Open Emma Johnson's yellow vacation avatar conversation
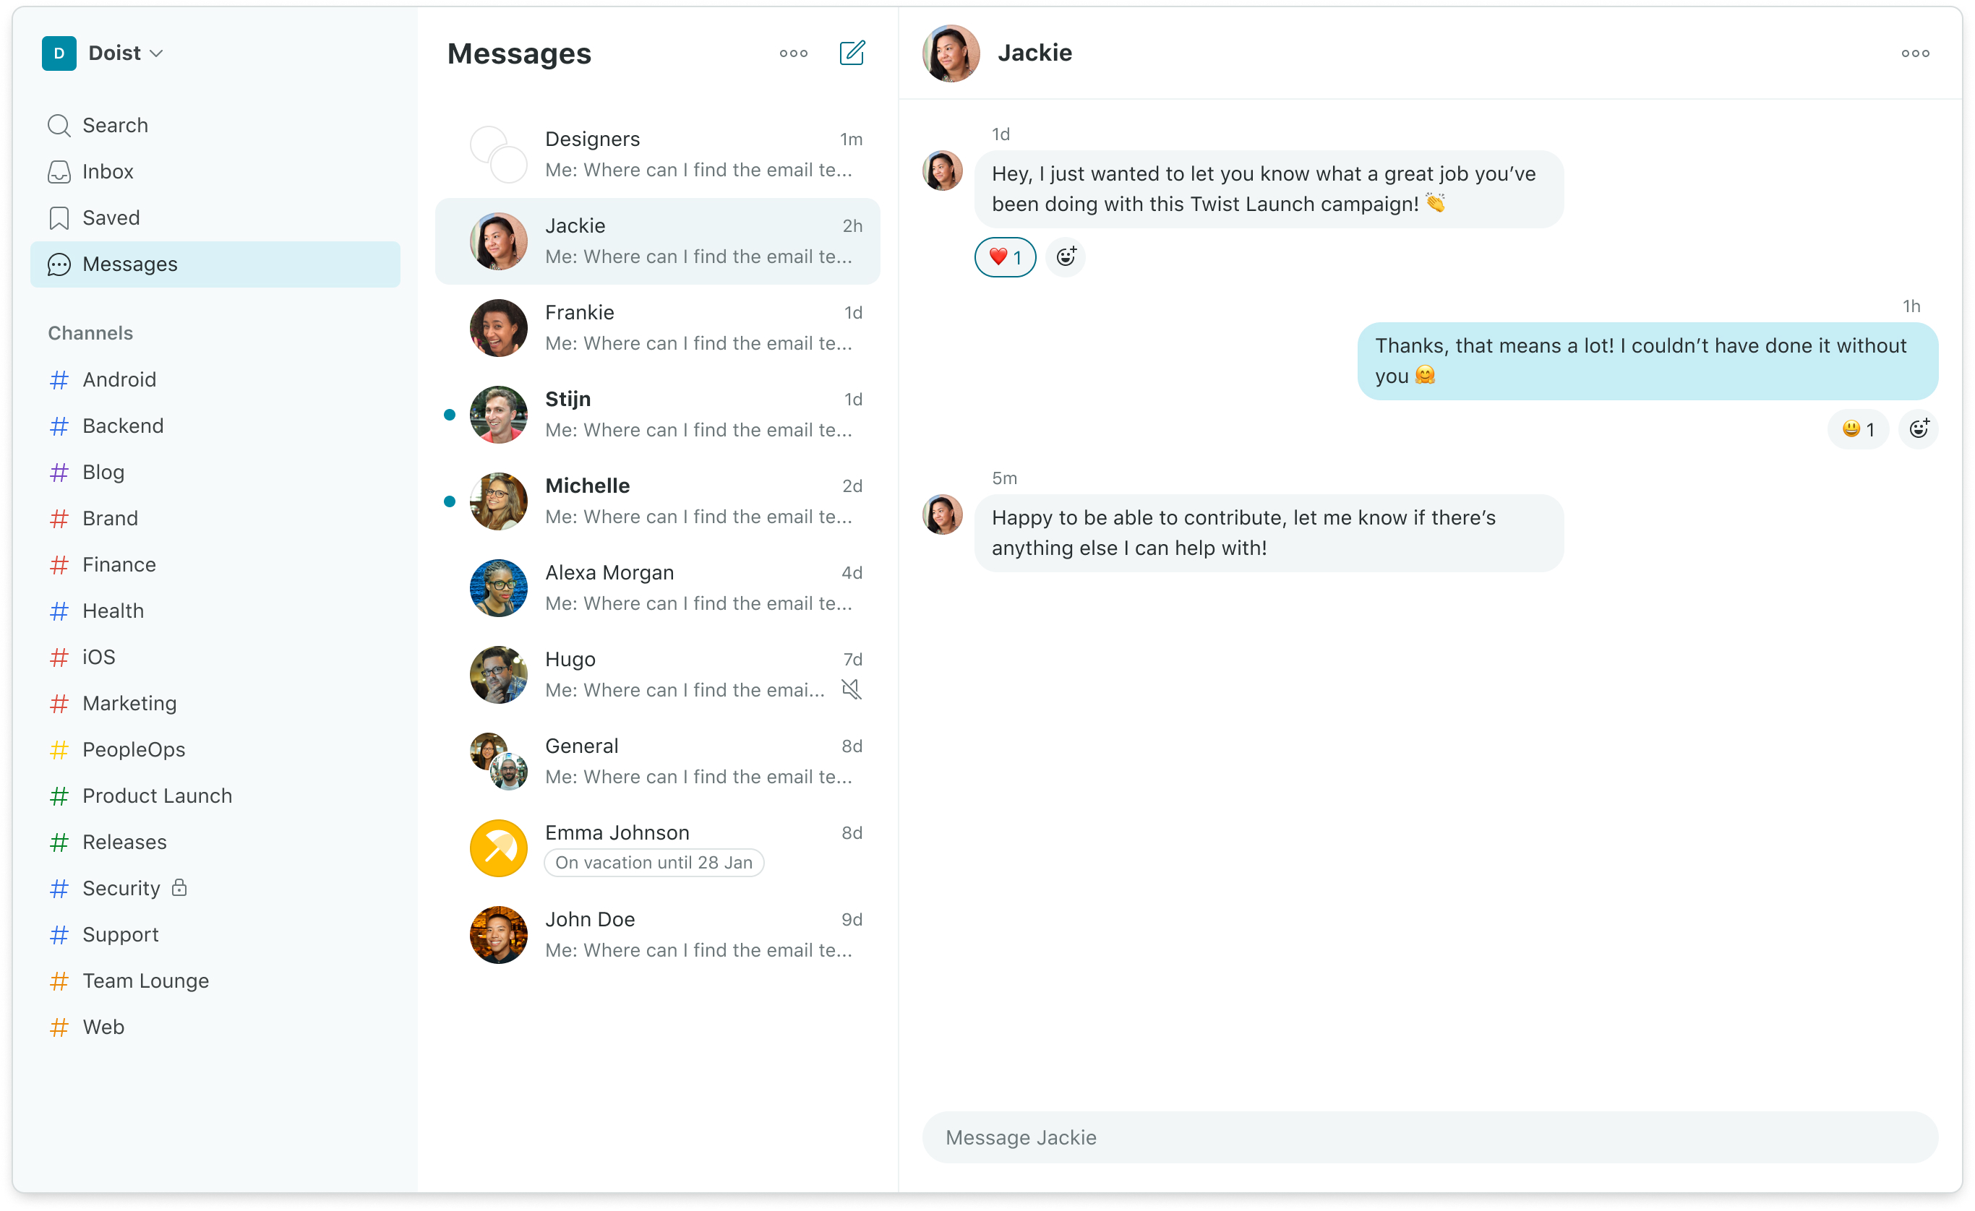The height and width of the screenshot is (1211, 1975). [499, 848]
